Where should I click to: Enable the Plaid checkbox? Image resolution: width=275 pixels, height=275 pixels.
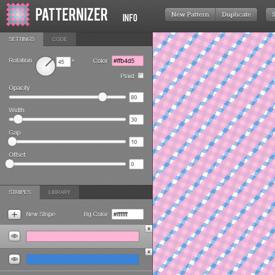click(141, 76)
